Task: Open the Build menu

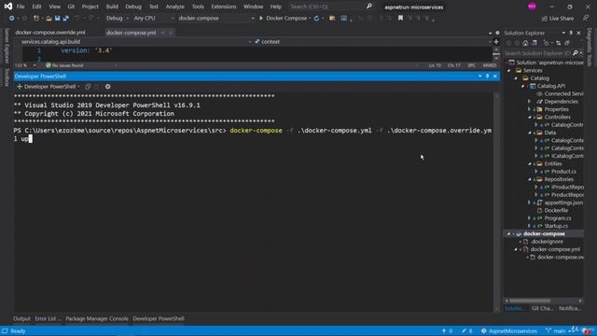Action: coord(112,7)
